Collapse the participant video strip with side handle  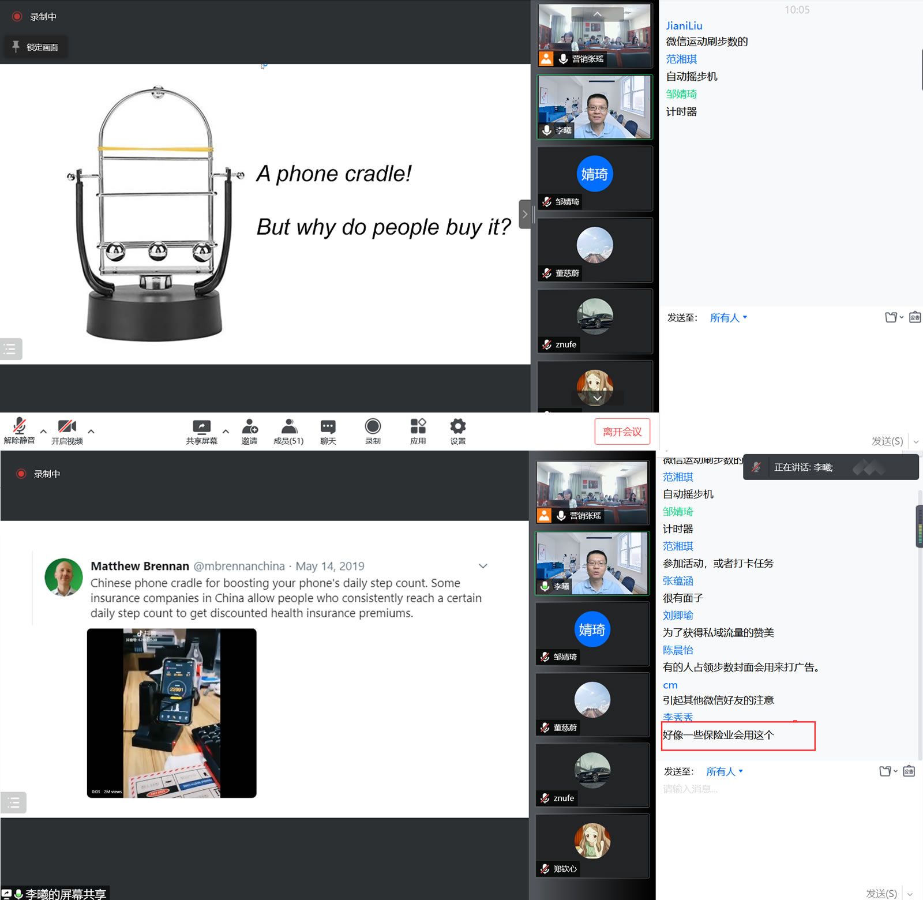pos(524,215)
